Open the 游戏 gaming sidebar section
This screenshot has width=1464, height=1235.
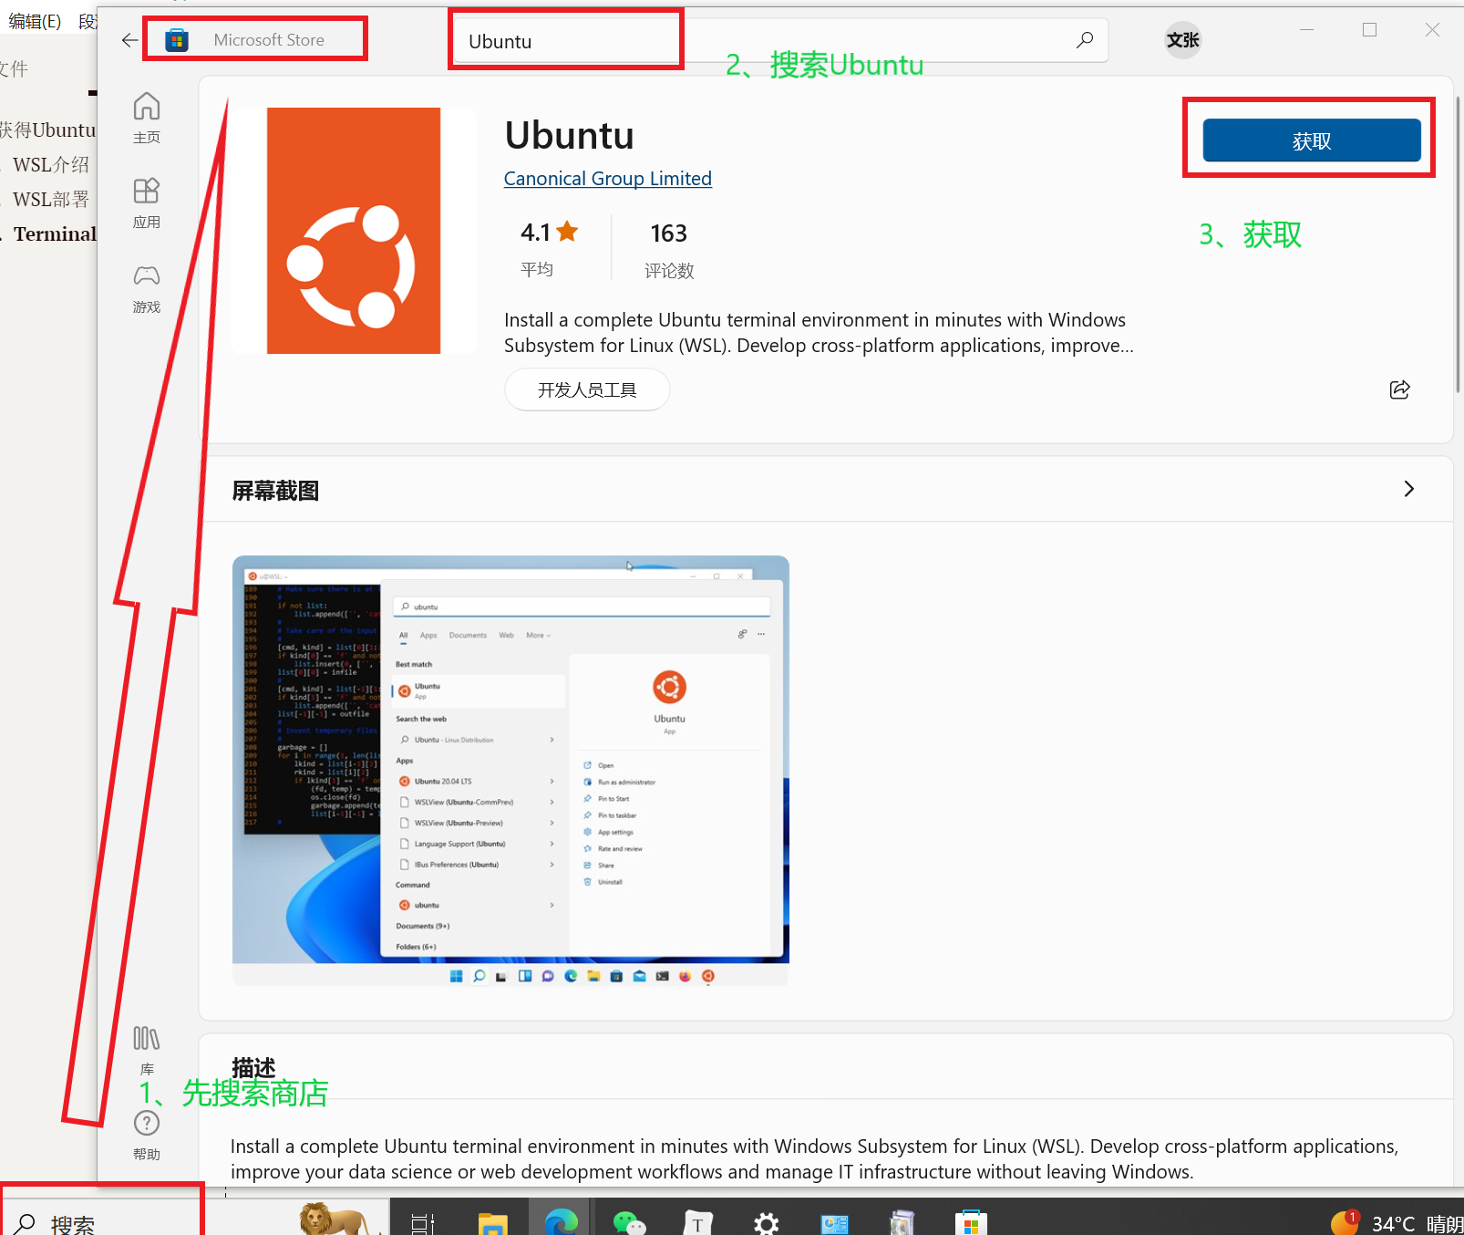click(x=147, y=288)
